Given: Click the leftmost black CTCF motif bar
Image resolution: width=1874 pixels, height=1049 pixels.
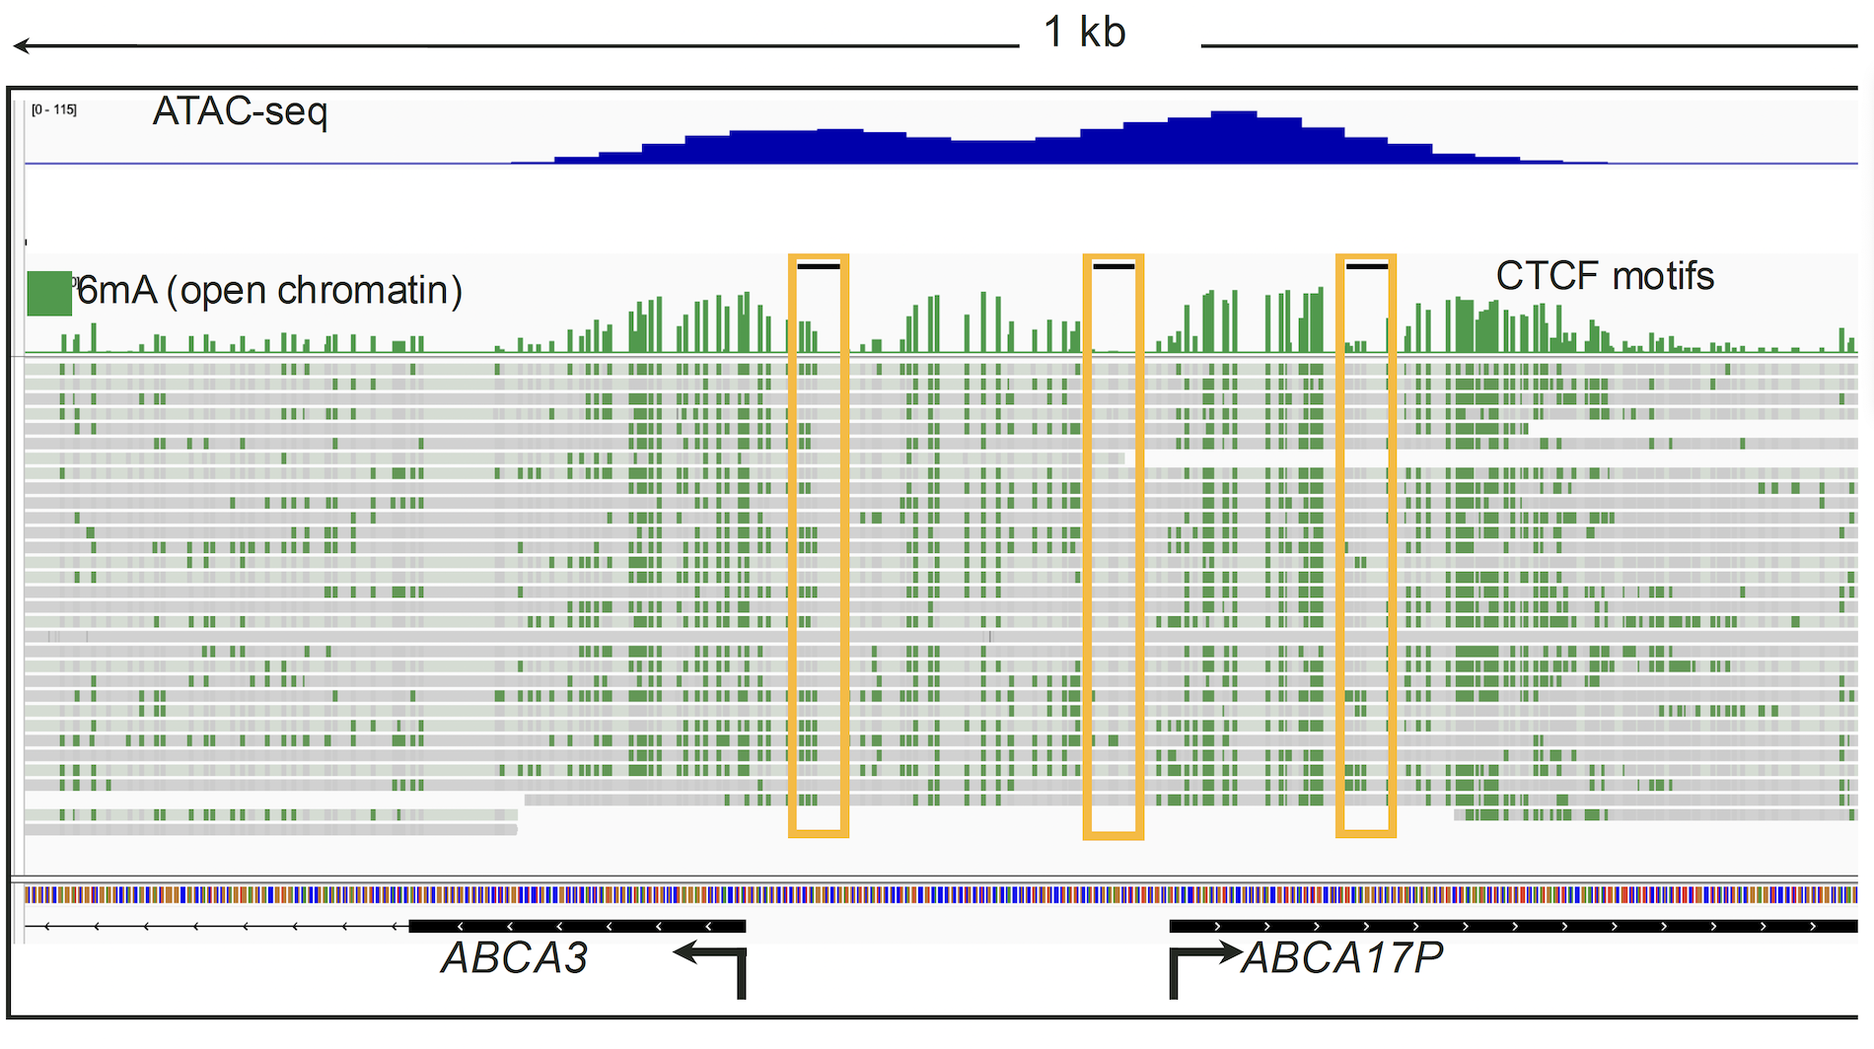Looking at the screenshot, I should pos(818,266).
